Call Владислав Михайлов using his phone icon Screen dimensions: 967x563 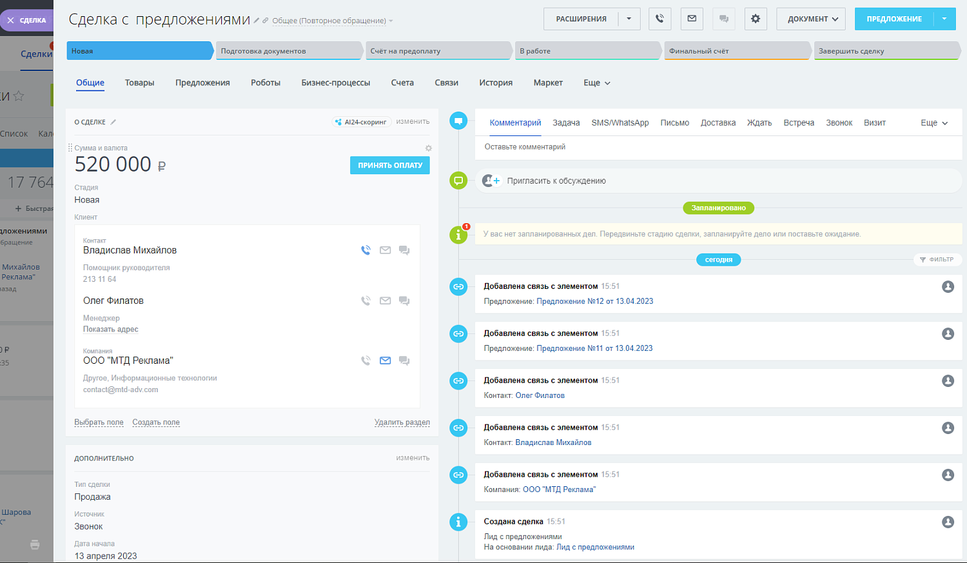tap(366, 250)
